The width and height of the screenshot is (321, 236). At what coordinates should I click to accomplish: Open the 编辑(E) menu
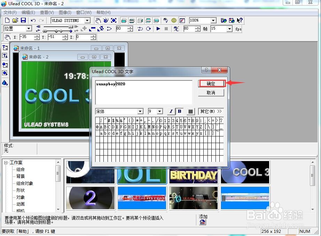point(28,13)
